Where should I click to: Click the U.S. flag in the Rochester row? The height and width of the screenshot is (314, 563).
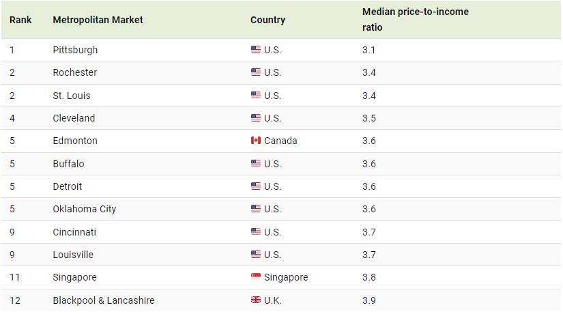point(256,72)
